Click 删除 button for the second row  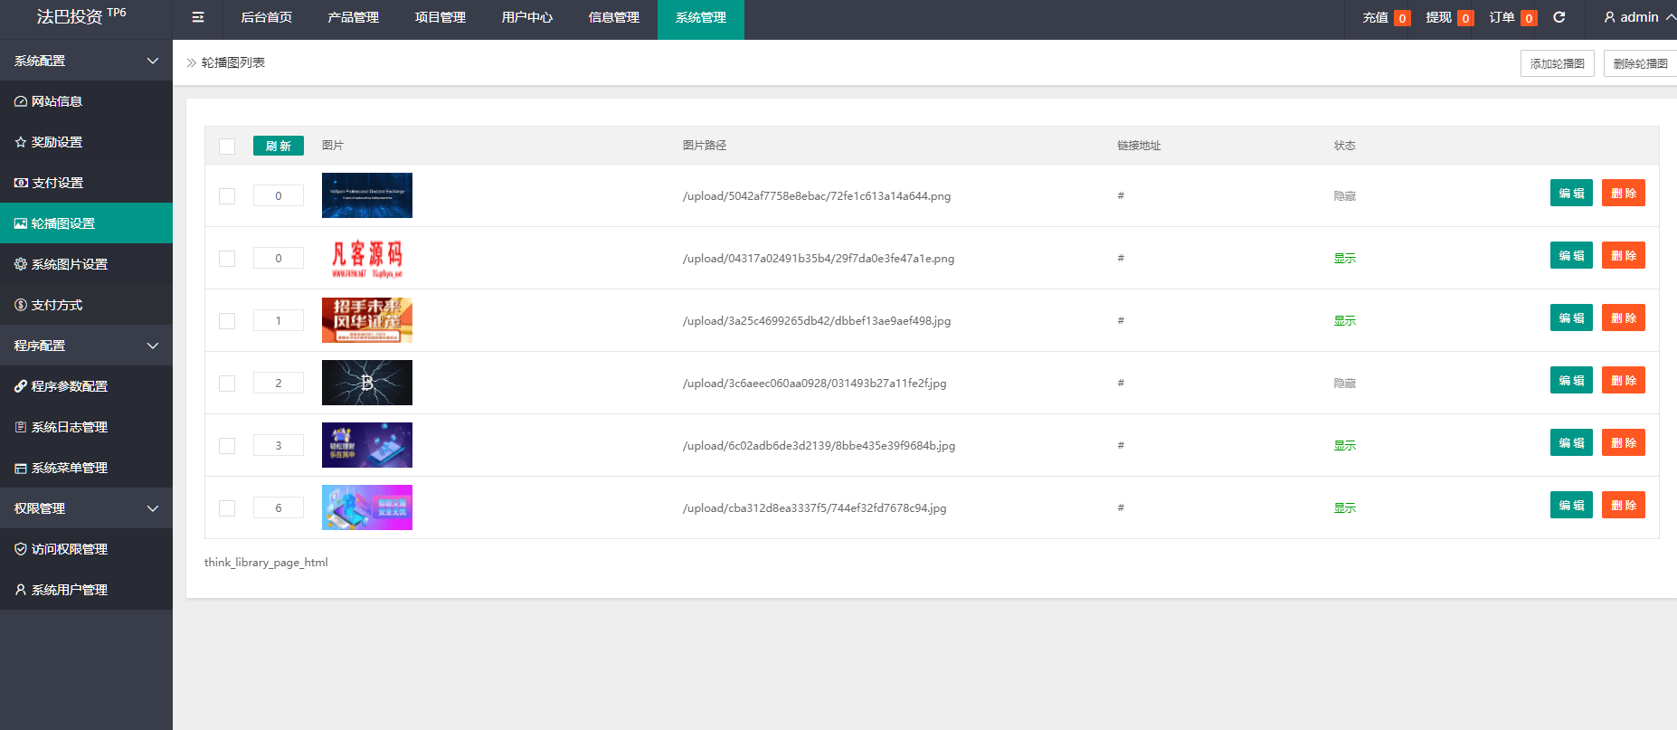(1623, 256)
